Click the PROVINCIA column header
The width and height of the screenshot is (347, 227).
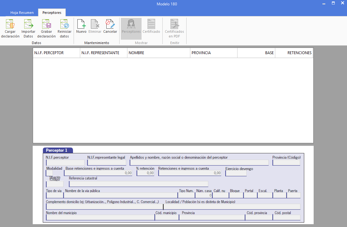(x=214, y=53)
